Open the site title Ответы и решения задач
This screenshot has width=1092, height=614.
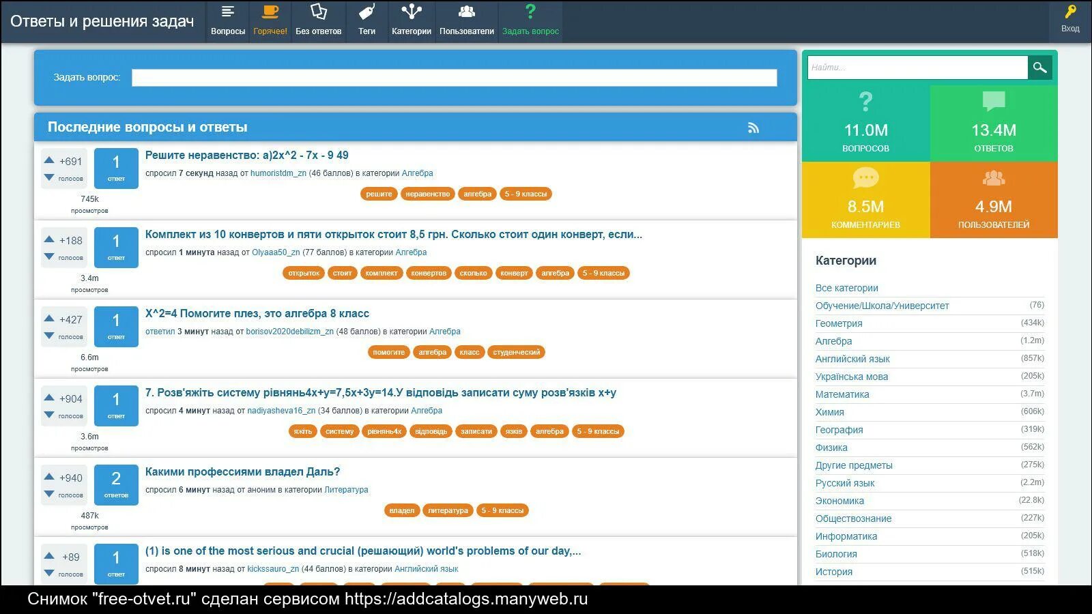coord(102,21)
